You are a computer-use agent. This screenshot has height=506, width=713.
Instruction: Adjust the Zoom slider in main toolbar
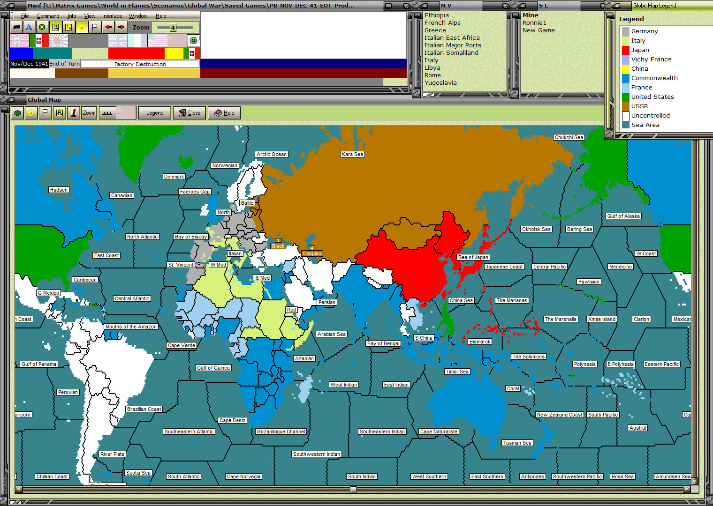[173, 28]
